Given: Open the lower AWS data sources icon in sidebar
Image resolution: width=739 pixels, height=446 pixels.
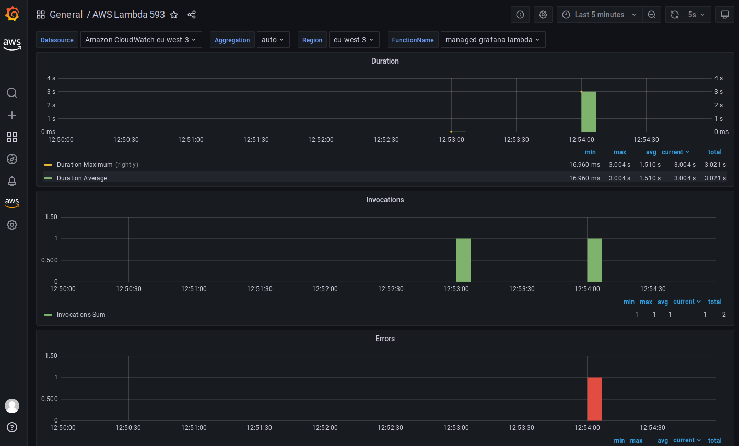Looking at the screenshot, I should click(x=12, y=202).
